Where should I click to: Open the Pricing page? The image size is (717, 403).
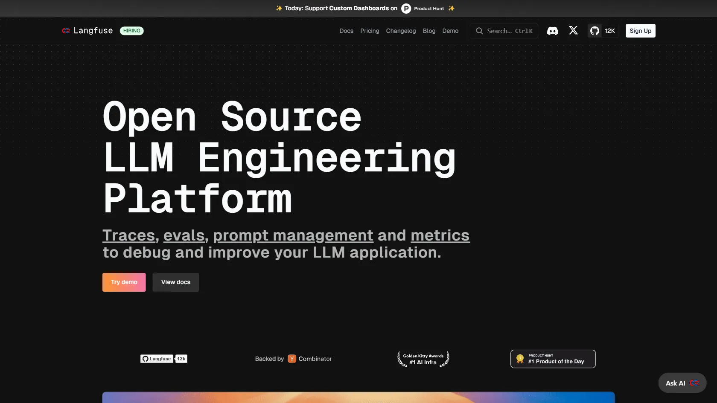click(370, 31)
